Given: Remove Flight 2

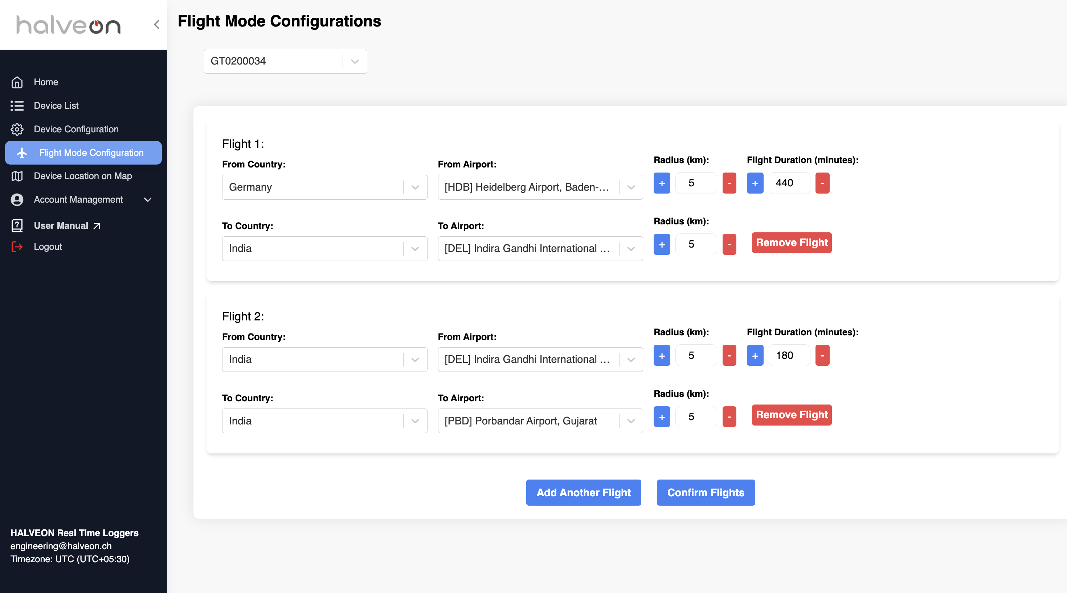Looking at the screenshot, I should tap(792, 415).
